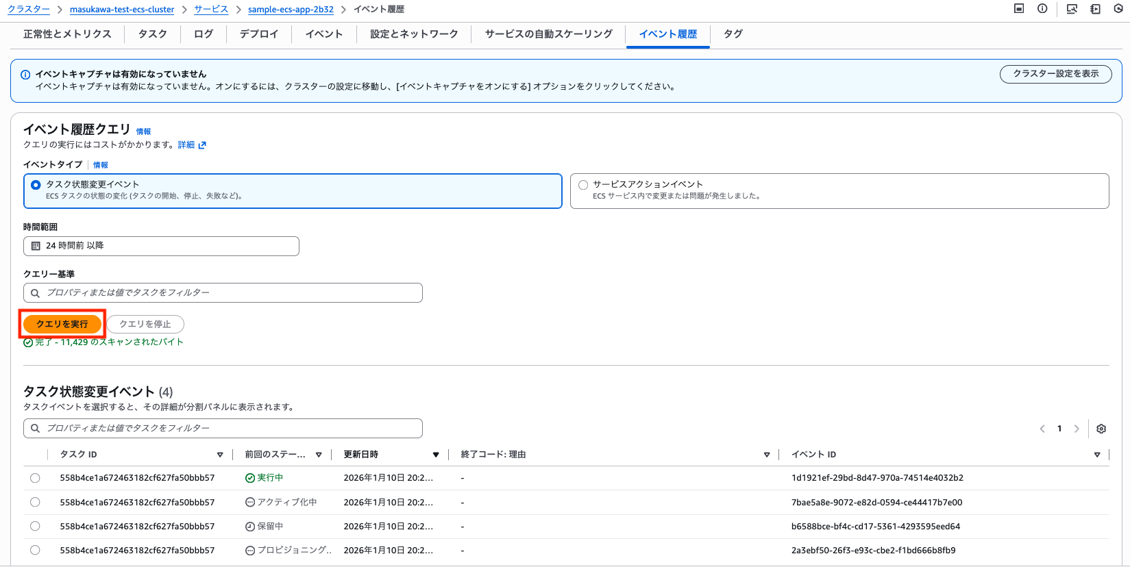Open the tutorial notebook play icon
This screenshot has width=1130, height=567.
[x=1095, y=9]
